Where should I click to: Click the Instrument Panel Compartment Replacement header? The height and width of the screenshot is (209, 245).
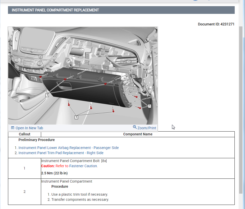pyautogui.click(x=55, y=10)
